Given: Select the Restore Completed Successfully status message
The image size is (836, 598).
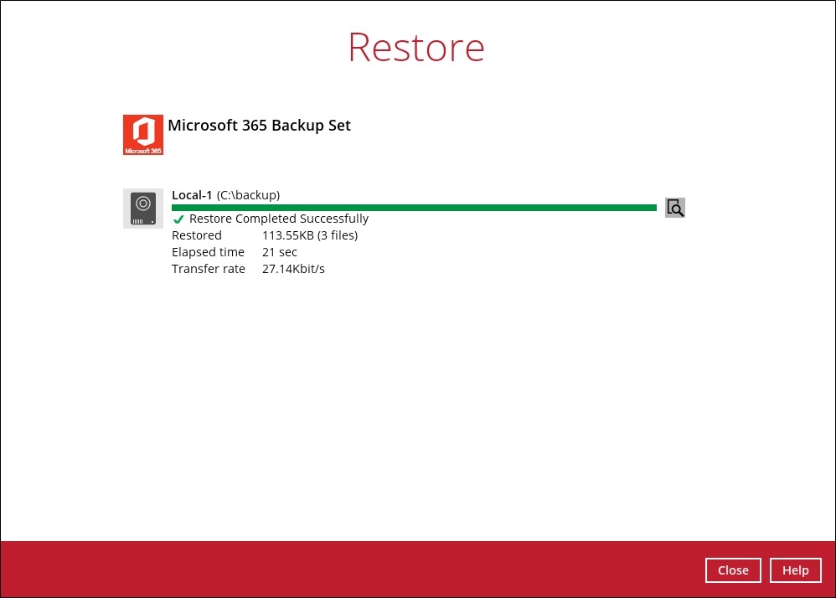Looking at the screenshot, I should [x=278, y=218].
